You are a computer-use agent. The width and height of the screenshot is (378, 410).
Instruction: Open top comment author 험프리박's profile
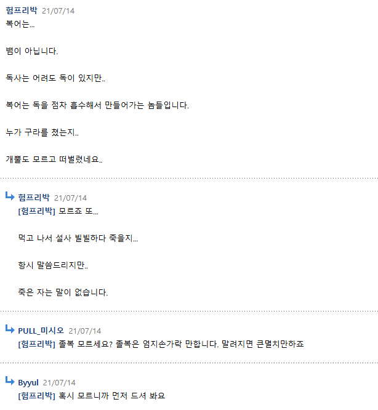[22, 10]
